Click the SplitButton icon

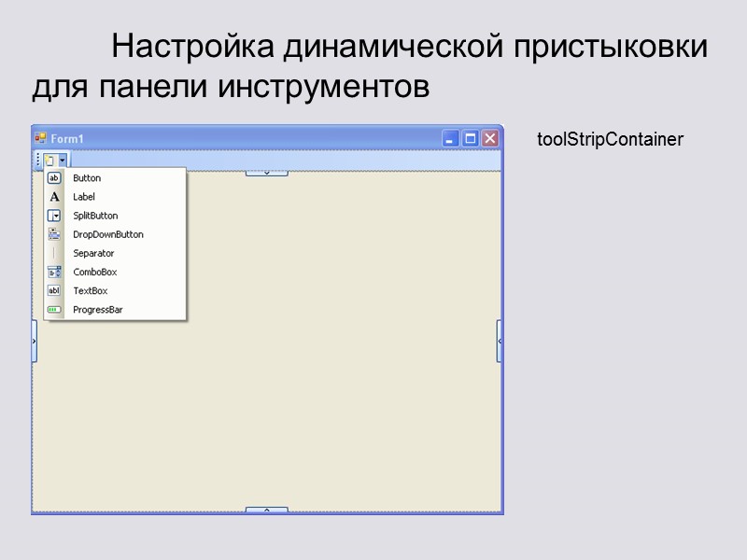pyautogui.click(x=54, y=216)
